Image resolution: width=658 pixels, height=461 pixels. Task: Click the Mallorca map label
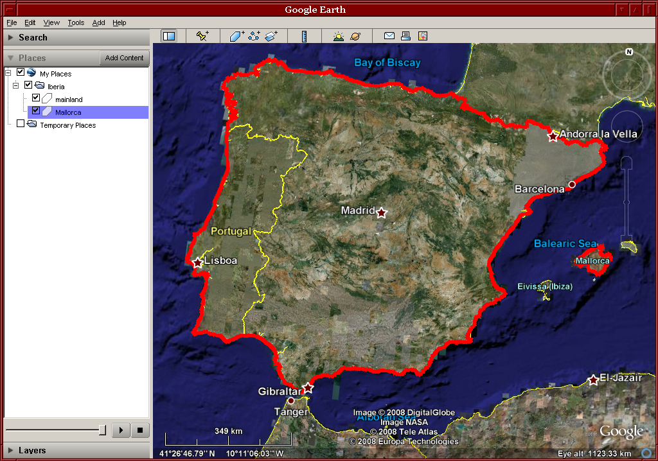pos(592,261)
